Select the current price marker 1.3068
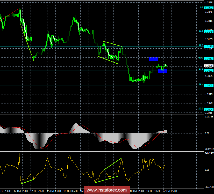Viewport: 214px width, 194px height. point(207,66)
